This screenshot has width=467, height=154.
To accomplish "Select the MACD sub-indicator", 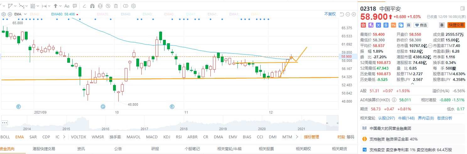I will pos(152,137).
